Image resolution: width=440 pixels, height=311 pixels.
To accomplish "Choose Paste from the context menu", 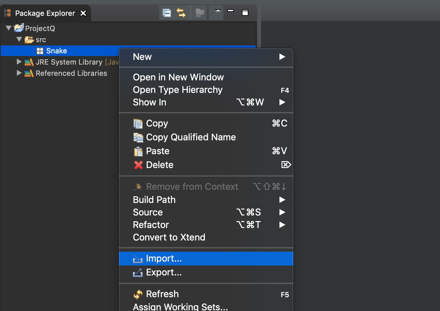I will (158, 151).
